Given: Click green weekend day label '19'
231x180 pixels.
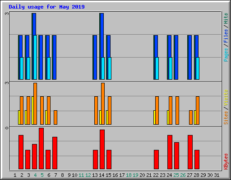Looking at the screenshot, I should [135, 175].
